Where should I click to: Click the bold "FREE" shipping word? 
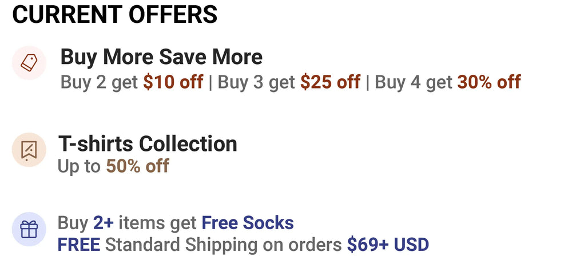[x=79, y=245]
